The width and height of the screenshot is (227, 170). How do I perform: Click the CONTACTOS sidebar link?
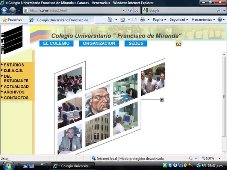click(16, 98)
